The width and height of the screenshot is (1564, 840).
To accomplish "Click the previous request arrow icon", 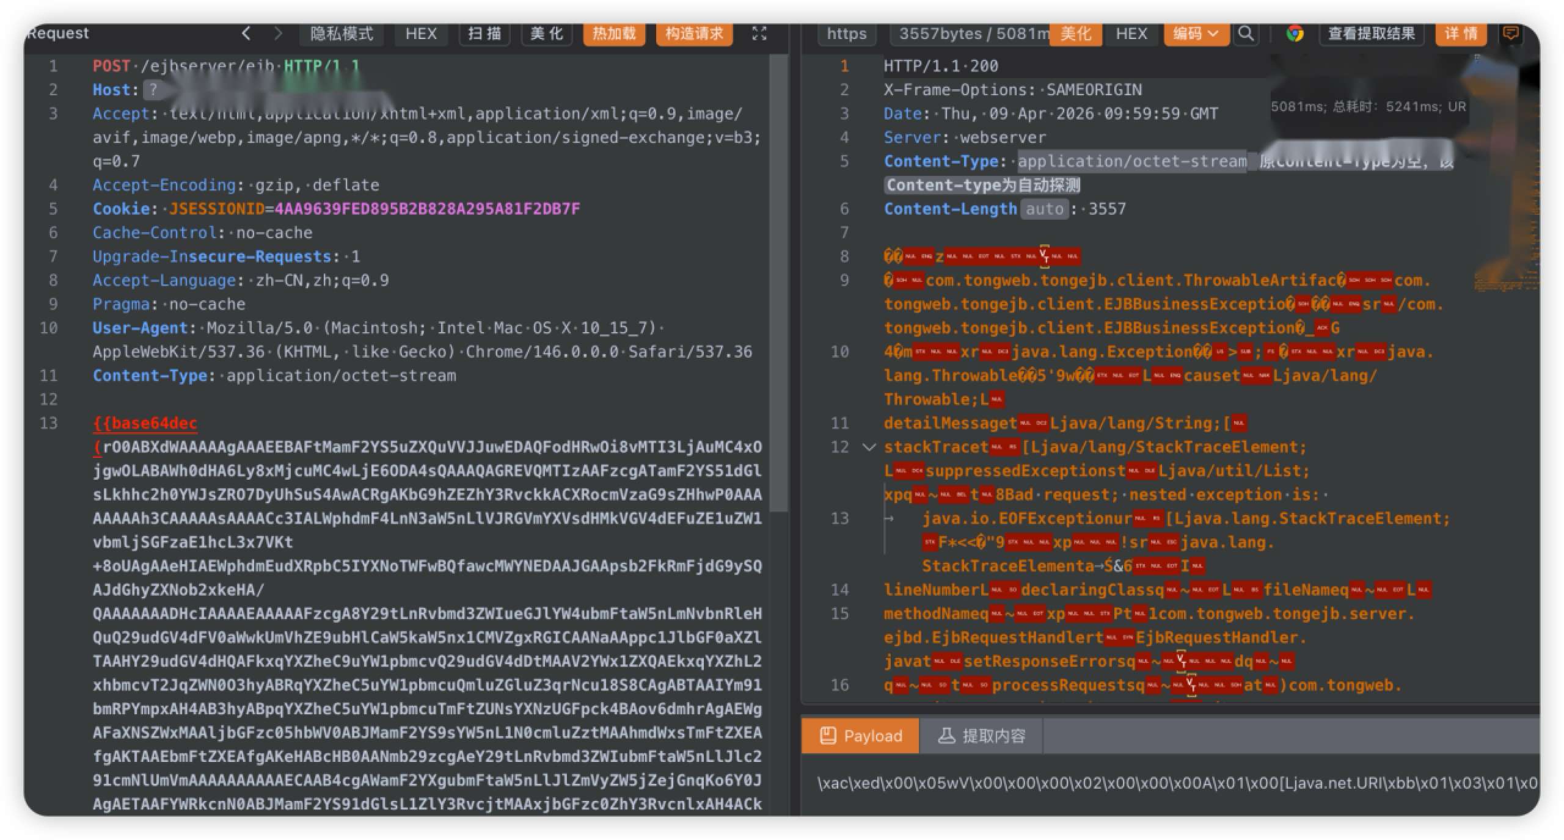I will click(246, 33).
